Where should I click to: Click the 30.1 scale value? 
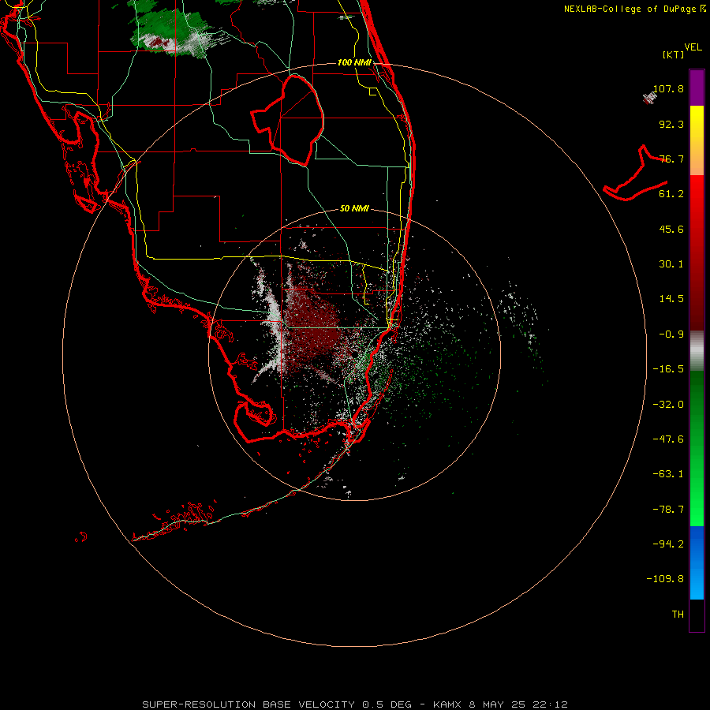671,264
